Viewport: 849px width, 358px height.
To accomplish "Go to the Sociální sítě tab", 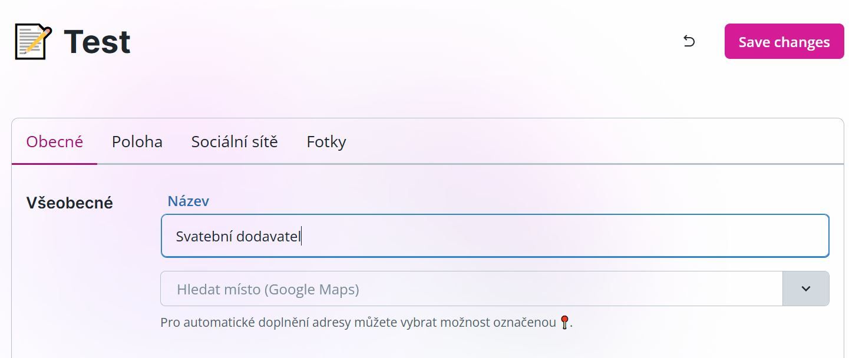I will (234, 142).
